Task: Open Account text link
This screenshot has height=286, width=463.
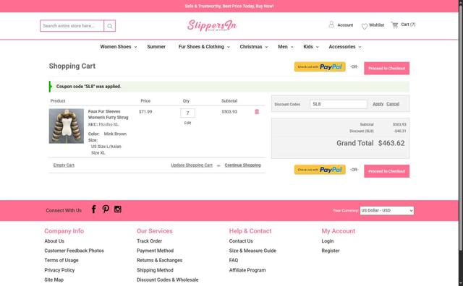Action: (345, 25)
